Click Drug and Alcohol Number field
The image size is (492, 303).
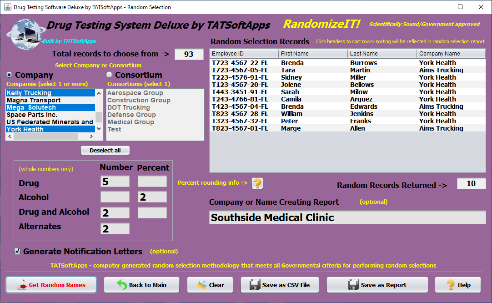(x=115, y=212)
